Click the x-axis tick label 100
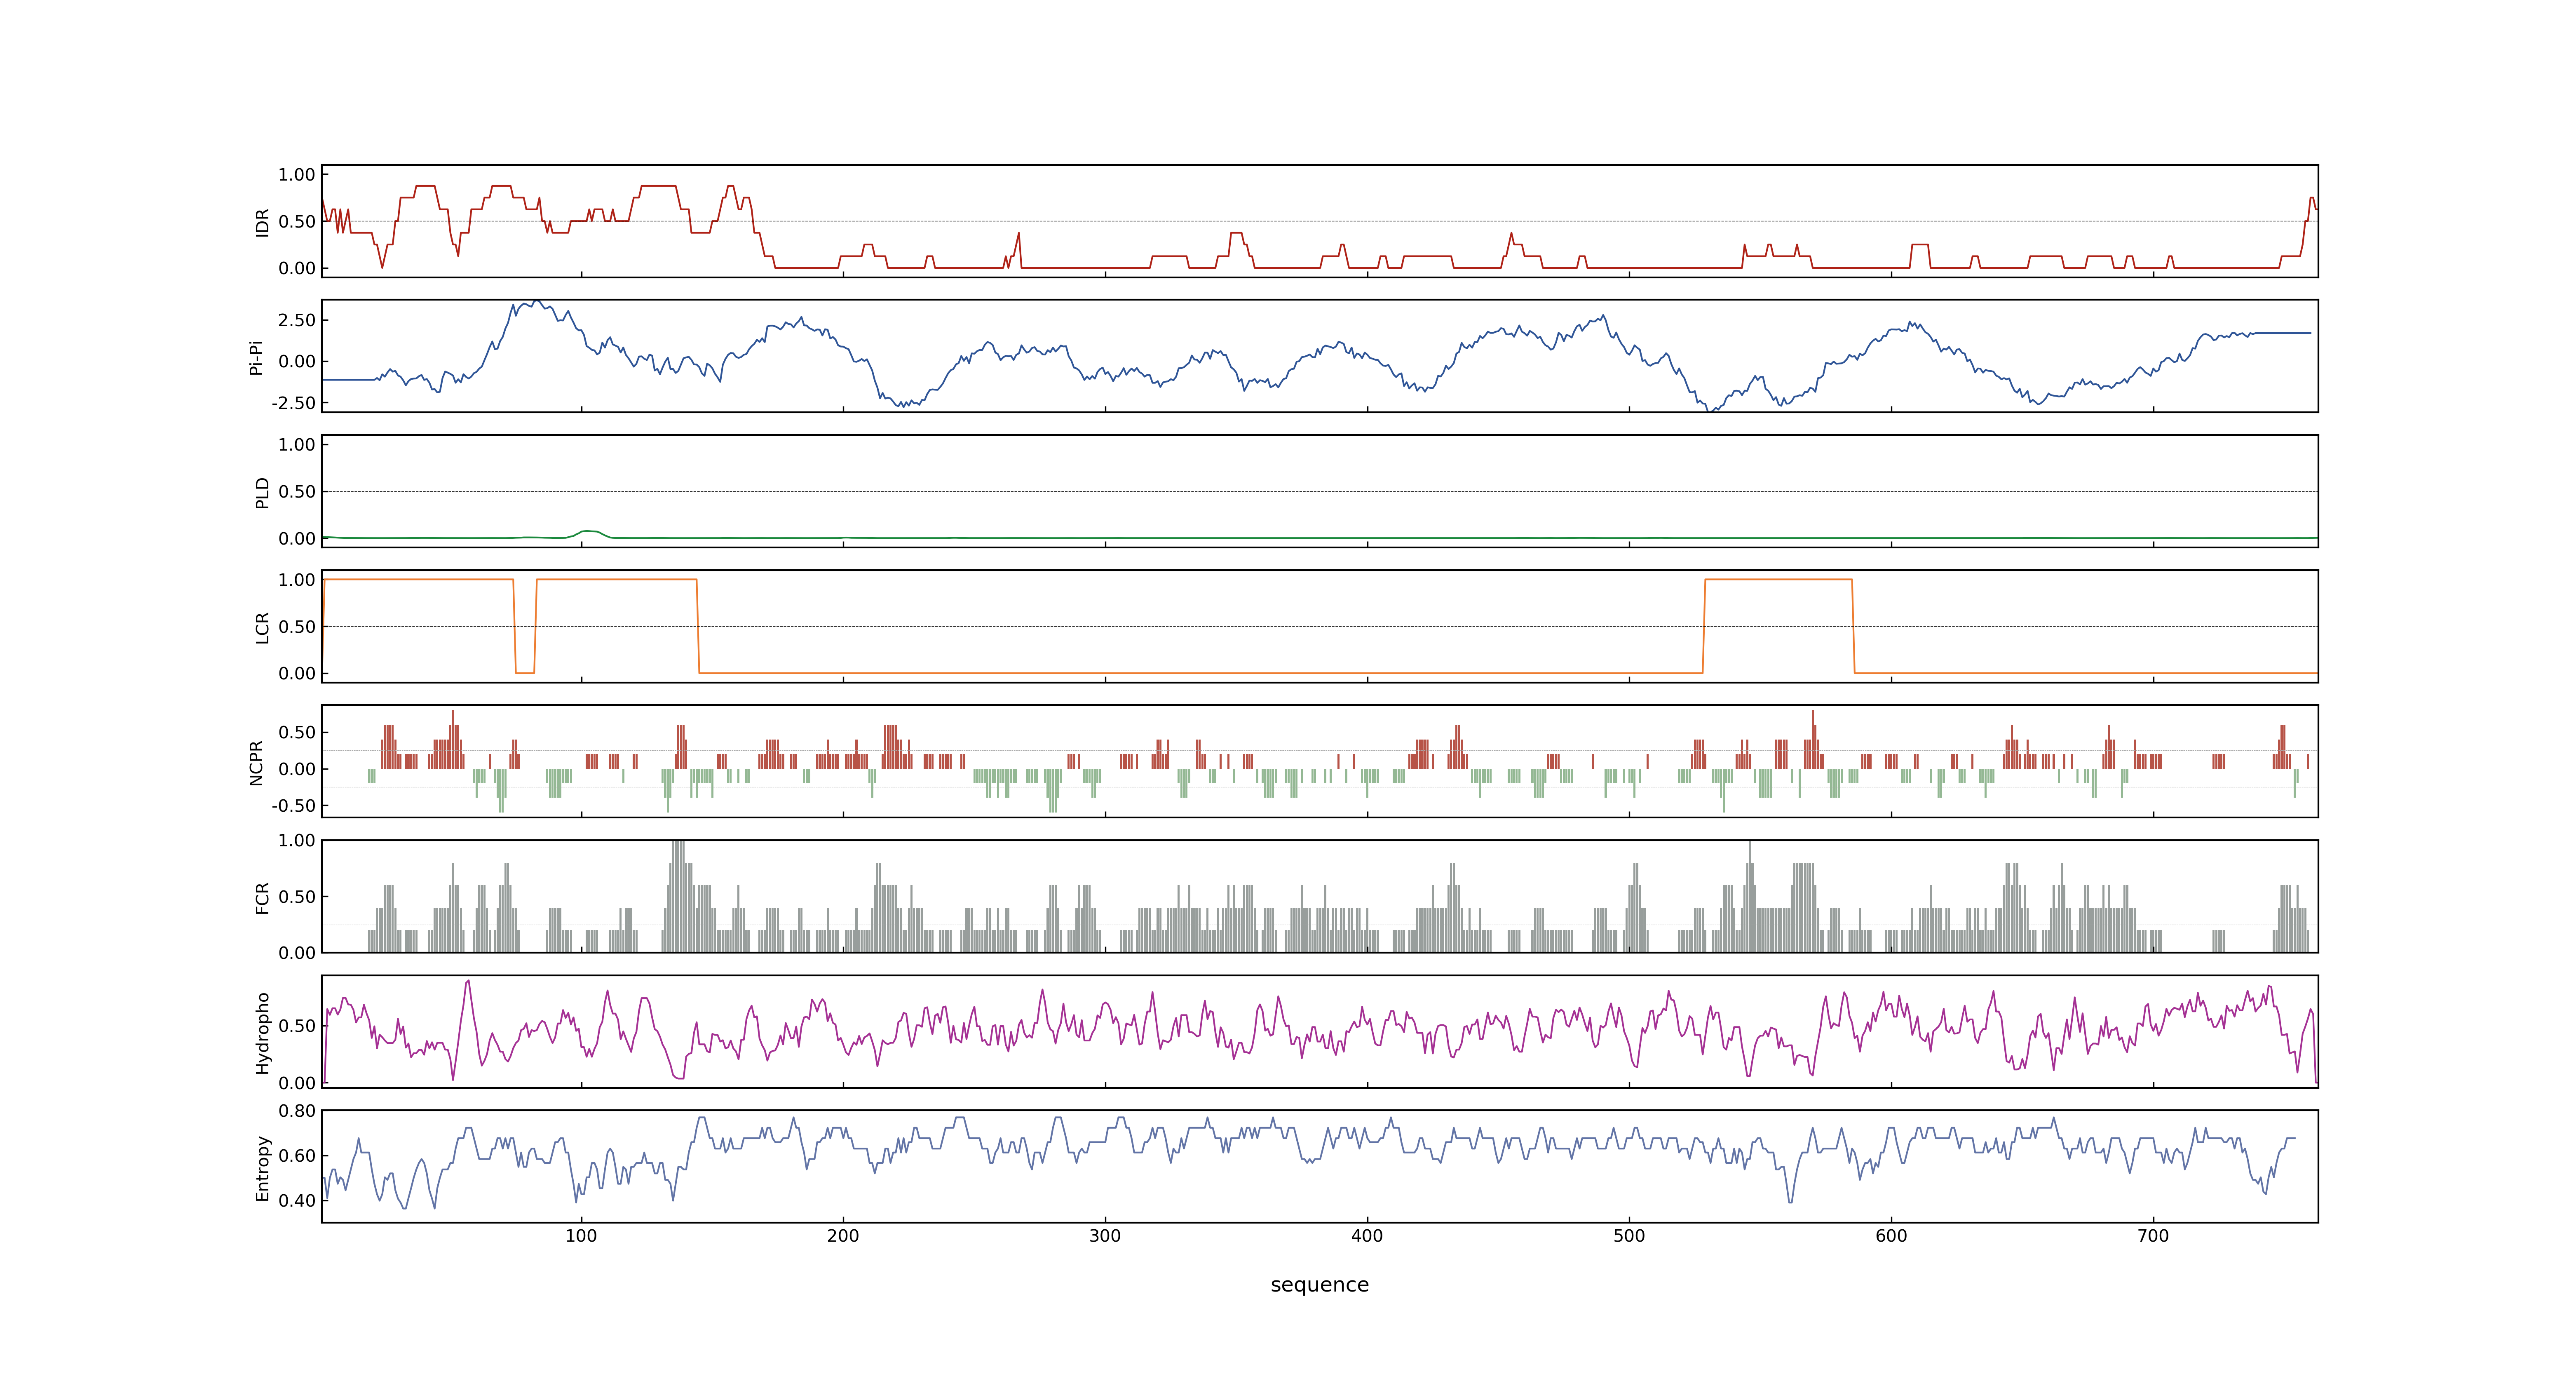The height and width of the screenshot is (1374, 2576). (x=581, y=1236)
